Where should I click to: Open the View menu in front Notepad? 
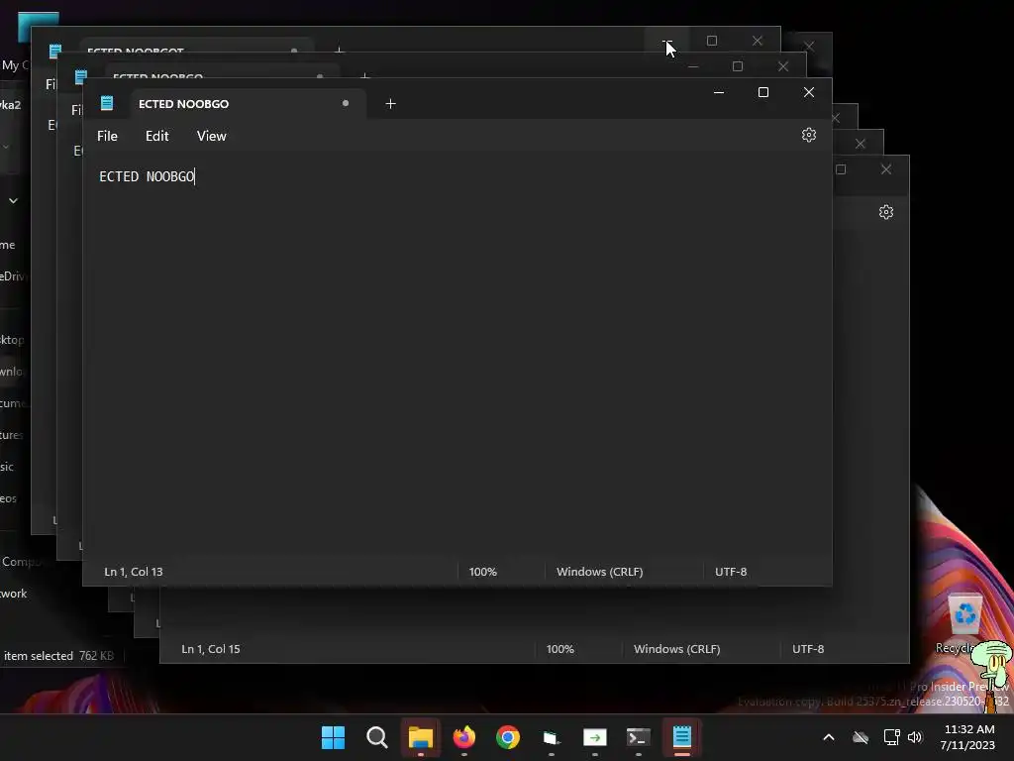pyautogui.click(x=212, y=136)
